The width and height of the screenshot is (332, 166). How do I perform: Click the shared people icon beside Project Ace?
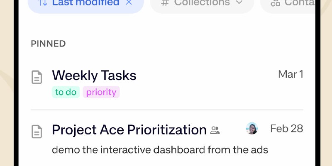(x=215, y=131)
